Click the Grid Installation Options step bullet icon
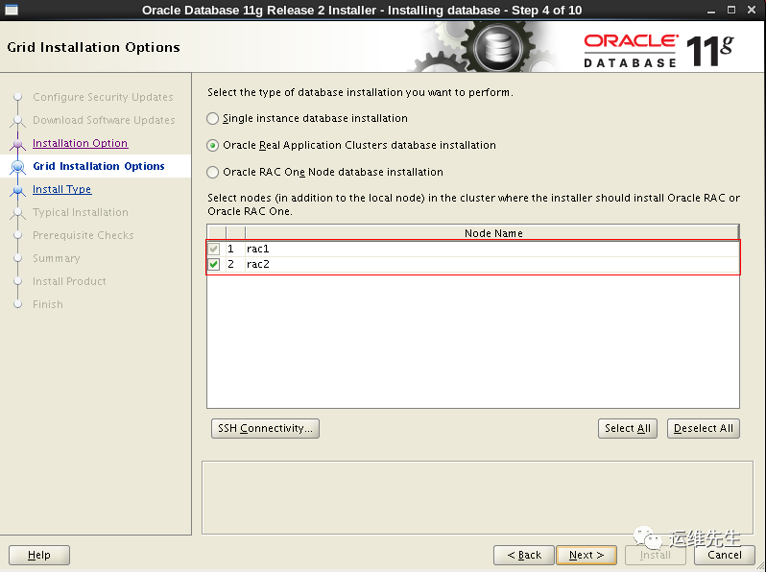The height and width of the screenshot is (572, 766). pyautogui.click(x=18, y=167)
